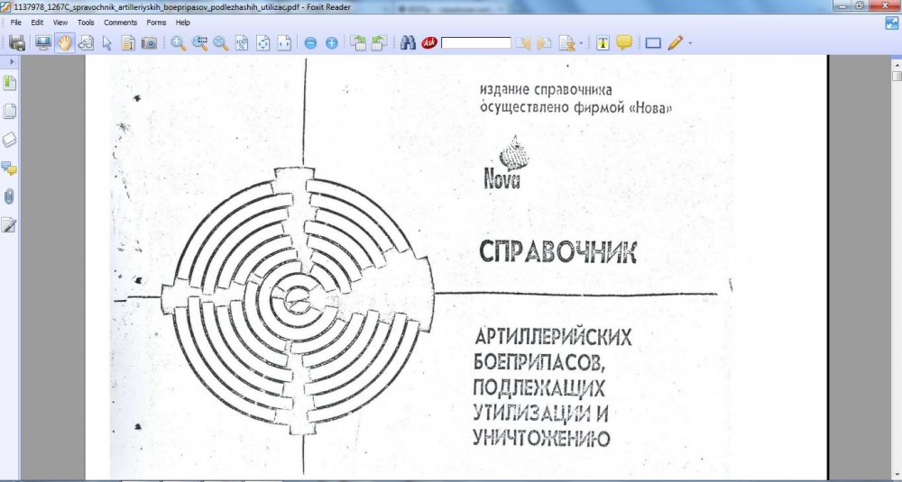
Task: Choose the Rectangle drawing tool
Action: tap(653, 43)
